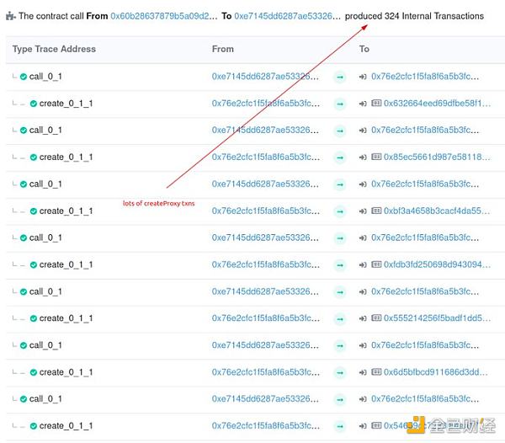Click the green check next to first call_0_1

[x=24, y=77]
